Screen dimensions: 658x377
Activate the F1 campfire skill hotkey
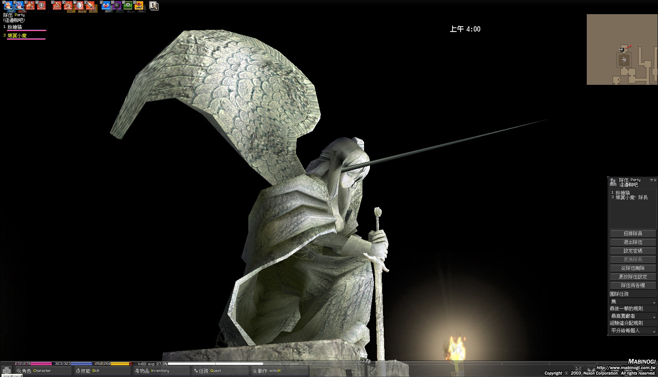pos(8,5)
